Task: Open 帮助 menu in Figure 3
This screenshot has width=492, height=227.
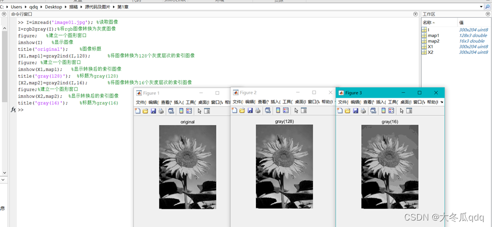Action: tap(432, 102)
